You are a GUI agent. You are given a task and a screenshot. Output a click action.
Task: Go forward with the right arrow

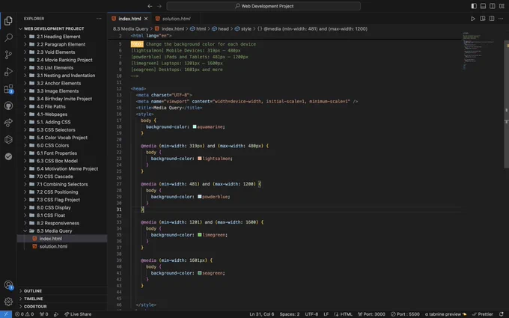[x=159, y=6]
